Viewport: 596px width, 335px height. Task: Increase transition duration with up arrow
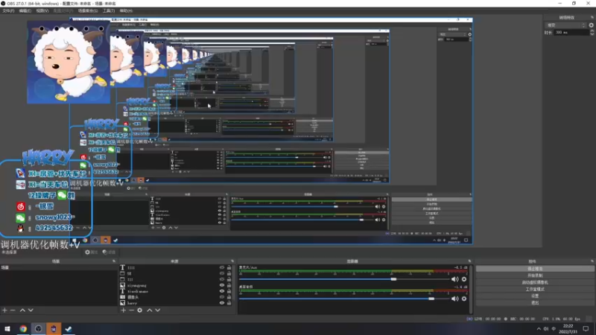pos(592,31)
